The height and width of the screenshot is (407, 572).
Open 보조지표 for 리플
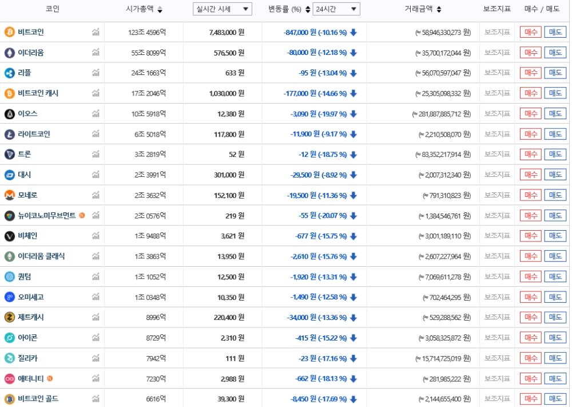point(496,73)
